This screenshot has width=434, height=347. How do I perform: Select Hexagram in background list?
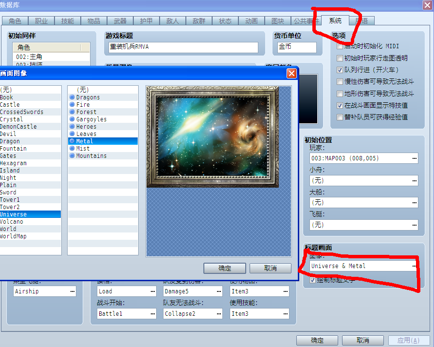(31, 163)
